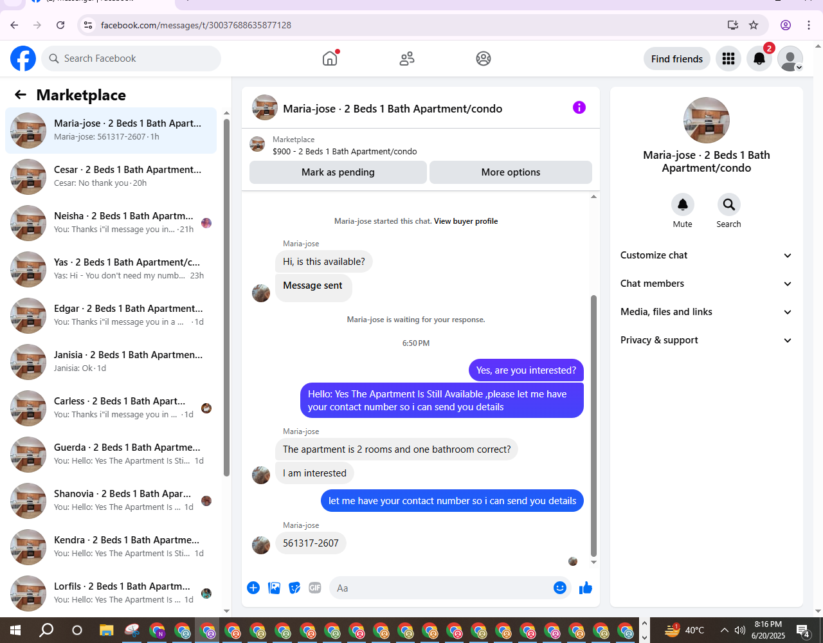Open Chrome profile icon in toolbar
The height and width of the screenshot is (643, 823).
point(786,25)
